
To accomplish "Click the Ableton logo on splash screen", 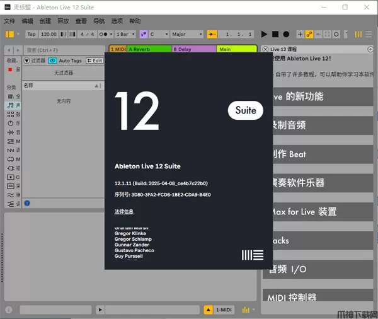I will point(253,255).
